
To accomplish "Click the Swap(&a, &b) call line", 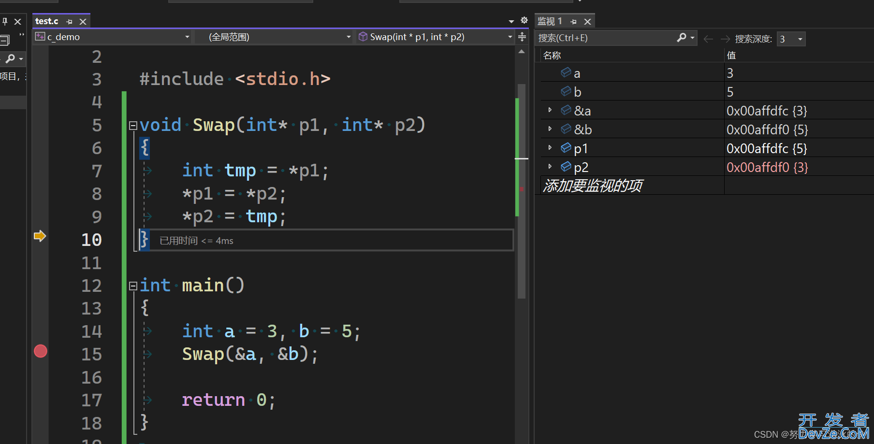I will point(250,354).
